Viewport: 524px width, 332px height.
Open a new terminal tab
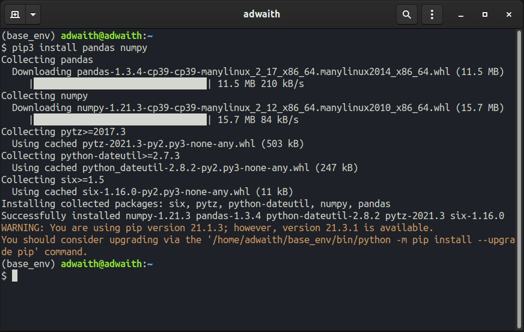(15, 14)
